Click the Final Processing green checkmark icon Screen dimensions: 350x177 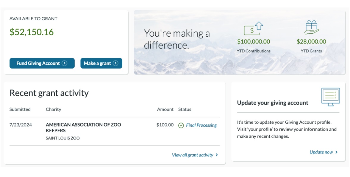(181, 125)
